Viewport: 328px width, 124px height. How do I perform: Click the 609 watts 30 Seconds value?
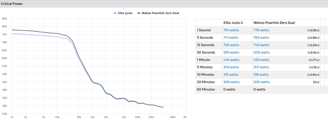coord(262,52)
